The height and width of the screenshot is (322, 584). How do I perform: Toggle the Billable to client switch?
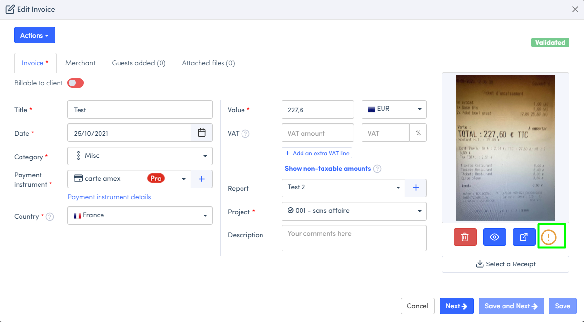pos(76,83)
